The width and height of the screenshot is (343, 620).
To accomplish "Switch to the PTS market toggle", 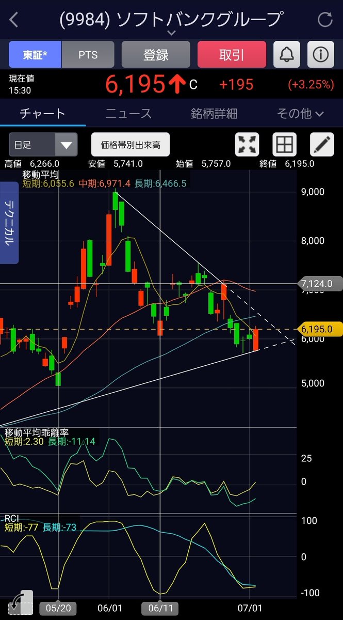I will coord(88,55).
